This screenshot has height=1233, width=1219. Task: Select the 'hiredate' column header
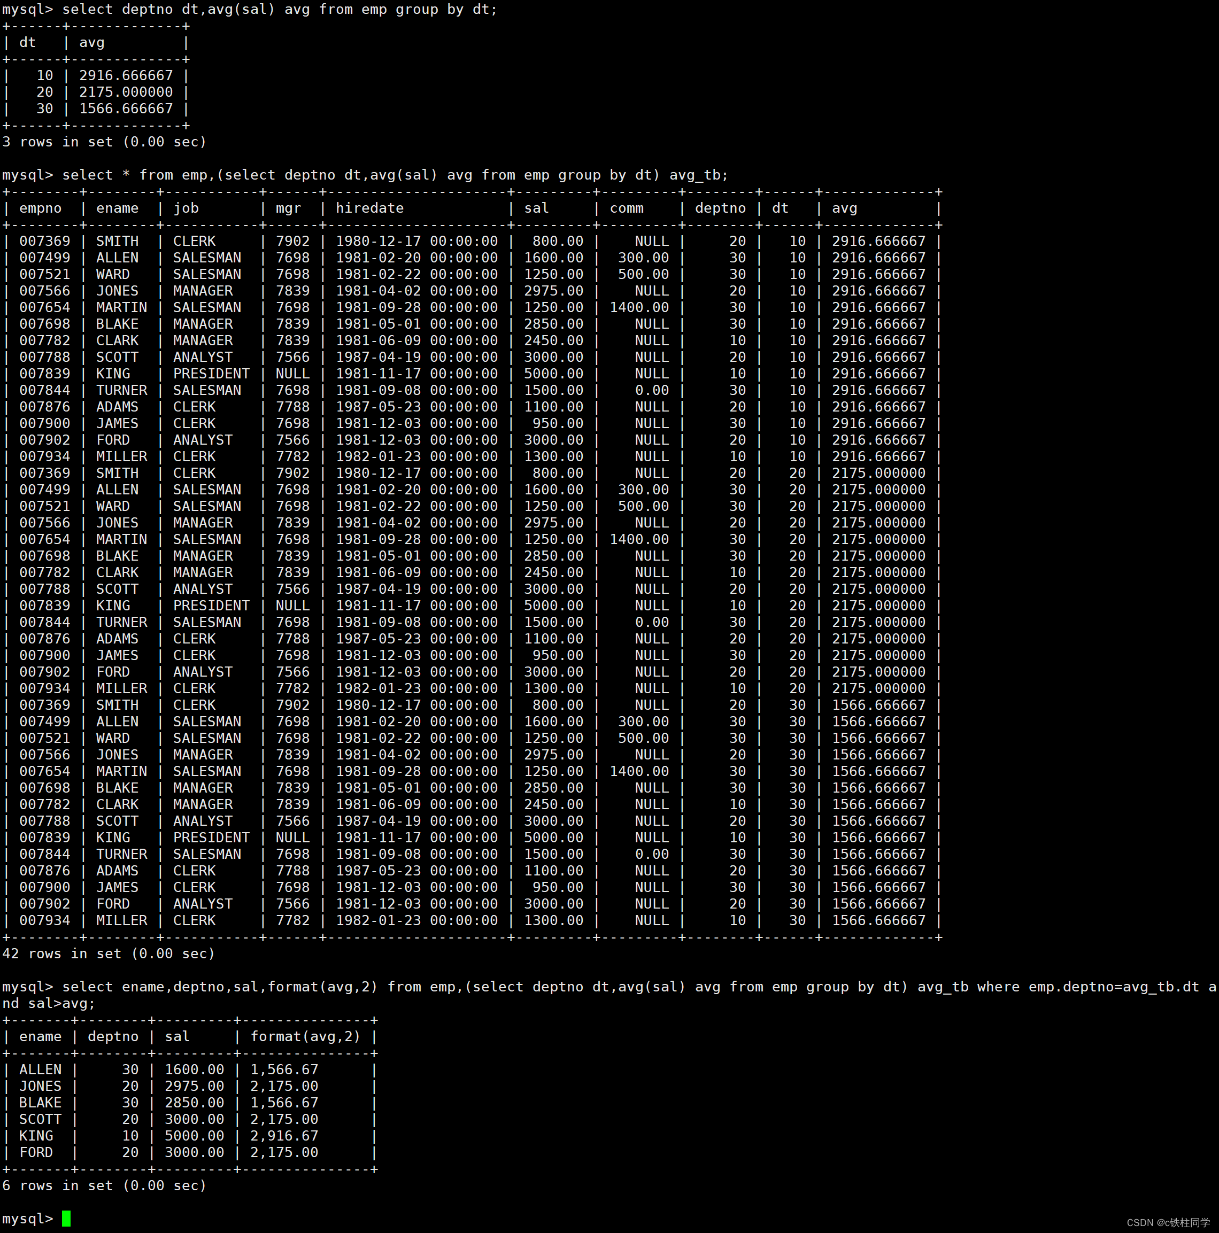[370, 208]
